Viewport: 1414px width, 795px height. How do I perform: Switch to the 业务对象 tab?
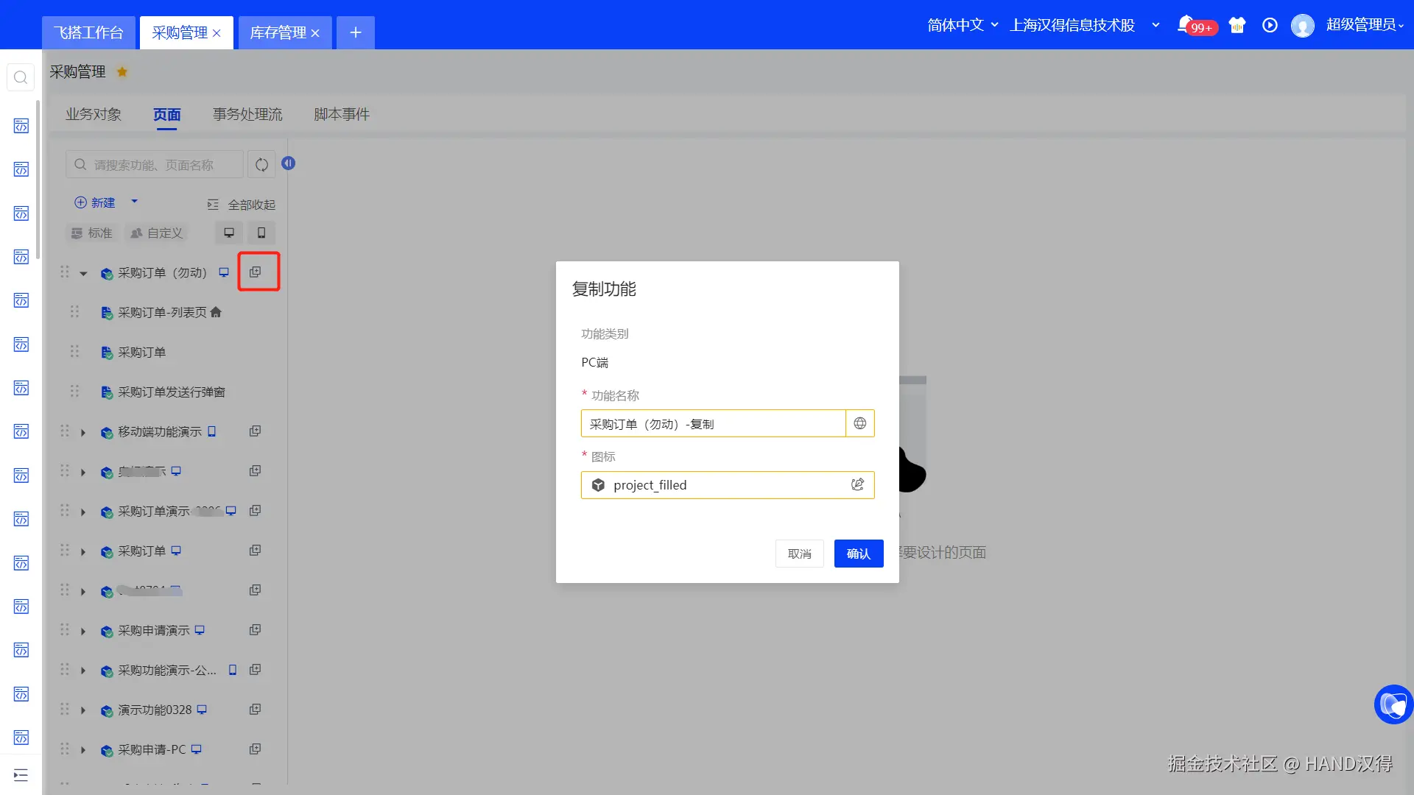[93, 114]
